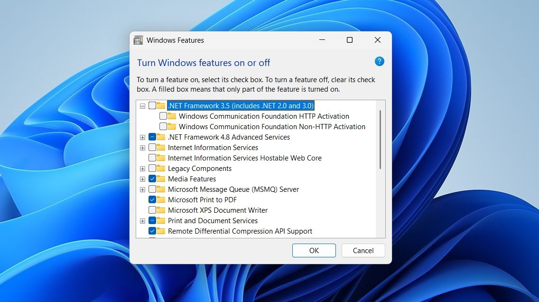Minimize the Windows Features dialog
539x302 pixels.
coord(322,40)
